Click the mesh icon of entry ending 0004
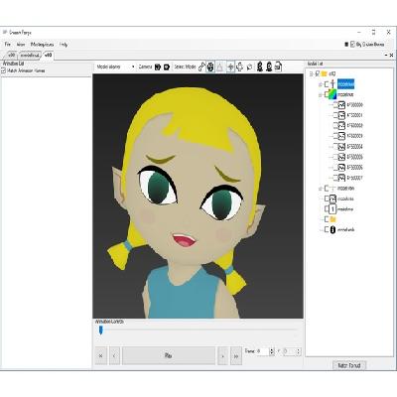 (341, 147)
